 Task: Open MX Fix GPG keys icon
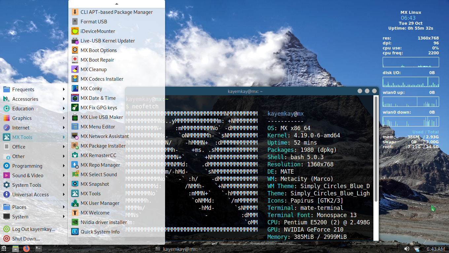pyautogui.click(x=75, y=108)
